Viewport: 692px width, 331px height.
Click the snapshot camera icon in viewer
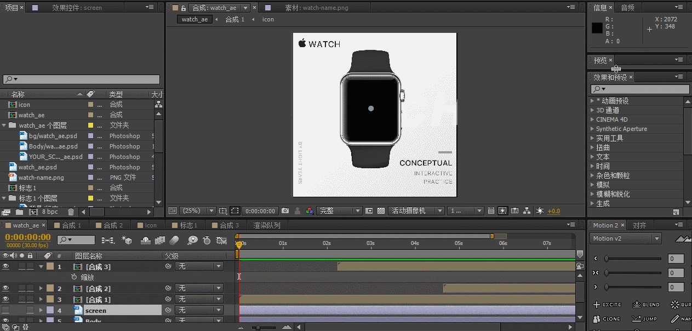coord(285,210)
